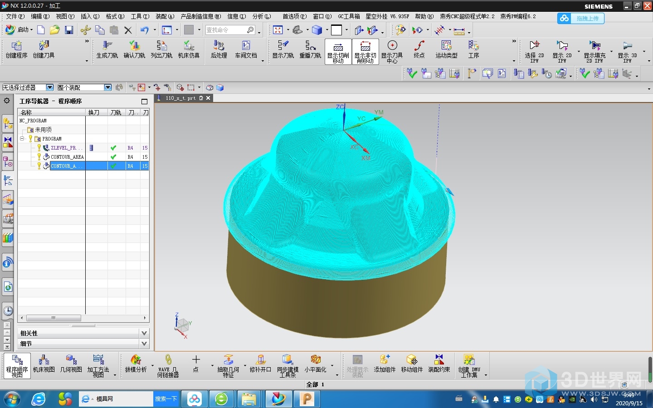The height and width of the screenshot is (408, 653).
Task: Toggle Show Non-cutting Moves (显示非切削移动)
Action: click(x=365, y=52)
